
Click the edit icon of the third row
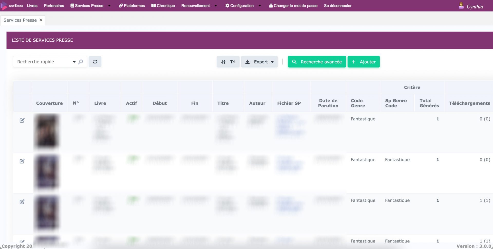pyautogui.click(x=22, y=202)
